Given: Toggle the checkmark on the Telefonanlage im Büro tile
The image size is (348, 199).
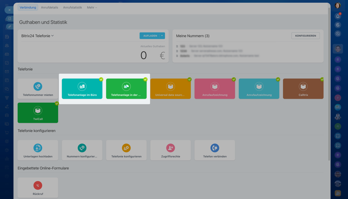Looking at the screenshot, I should point(101,79).
